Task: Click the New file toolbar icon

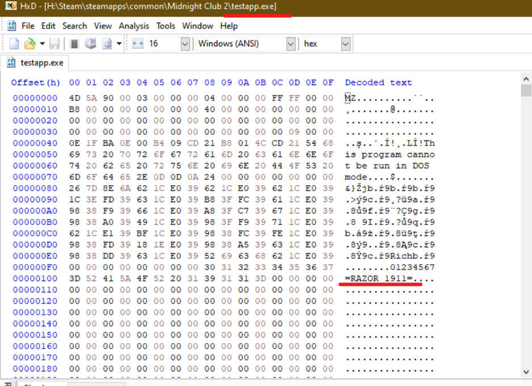Action: click(x=14, y=44)
